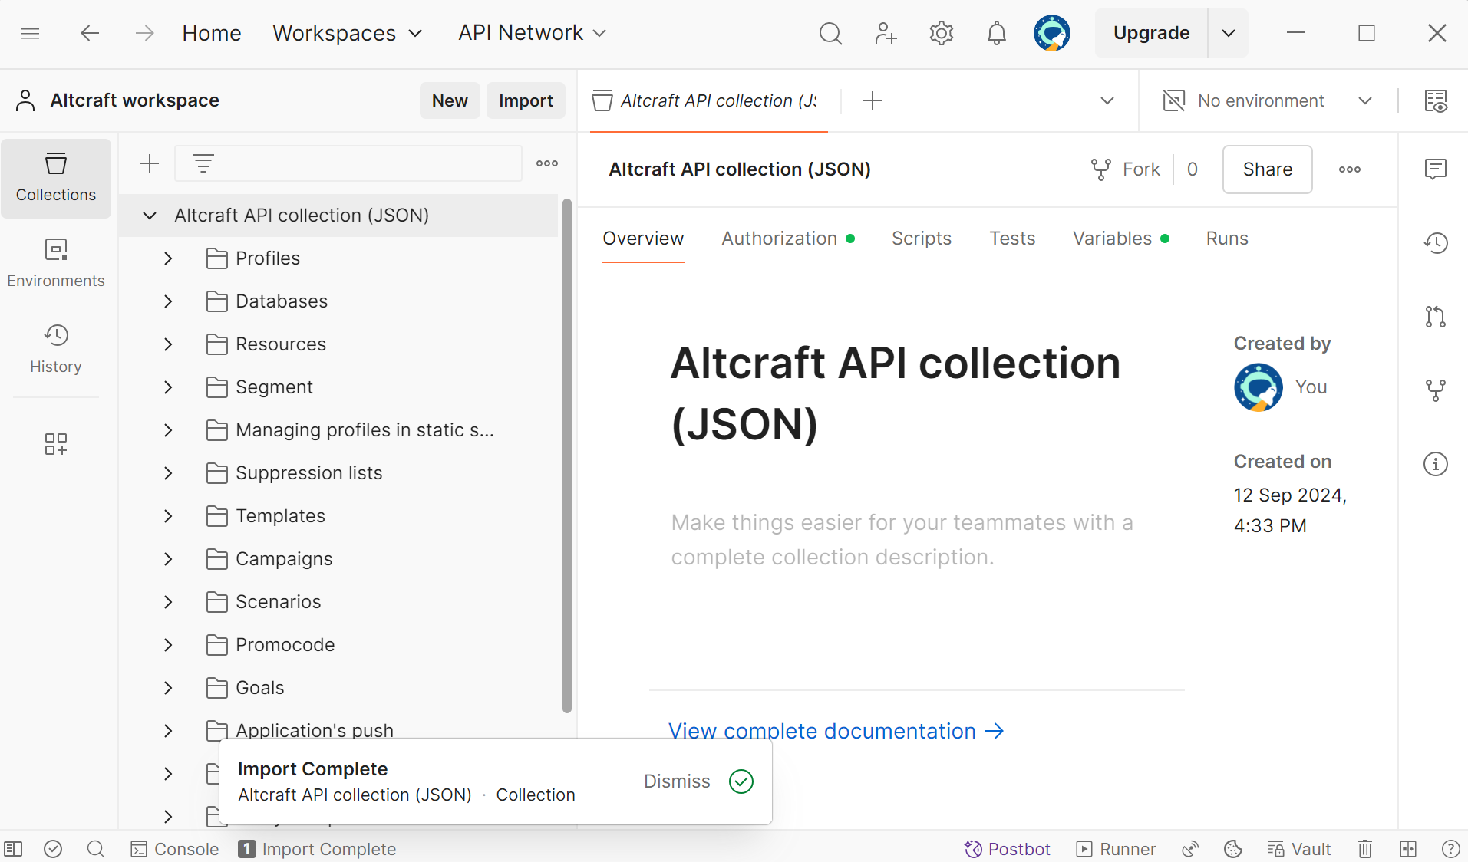This screenshot has width=1468, height=862.
Task: Create a new collection with plus icon
Action: coord(150,163)
